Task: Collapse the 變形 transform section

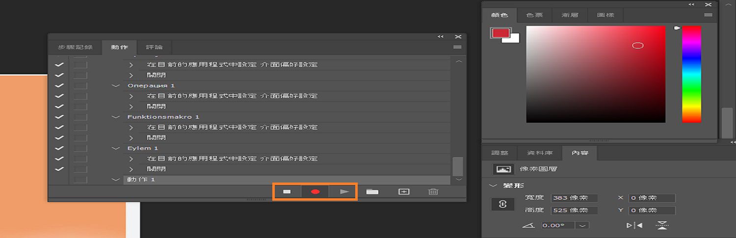Action: click(x=493, y=186)
